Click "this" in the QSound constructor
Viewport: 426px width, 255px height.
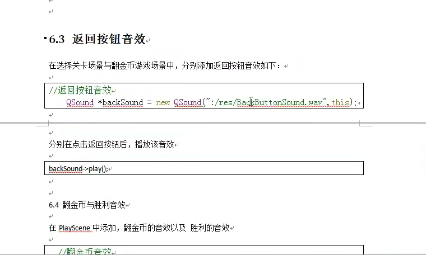point(340,102)
